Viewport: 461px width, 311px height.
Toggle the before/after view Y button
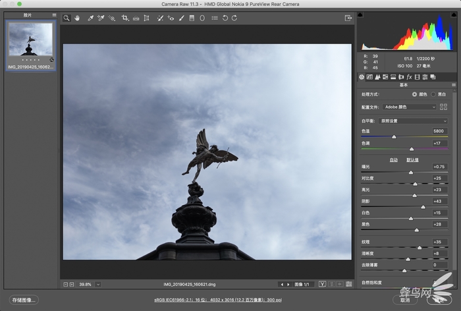pos(322,284)
